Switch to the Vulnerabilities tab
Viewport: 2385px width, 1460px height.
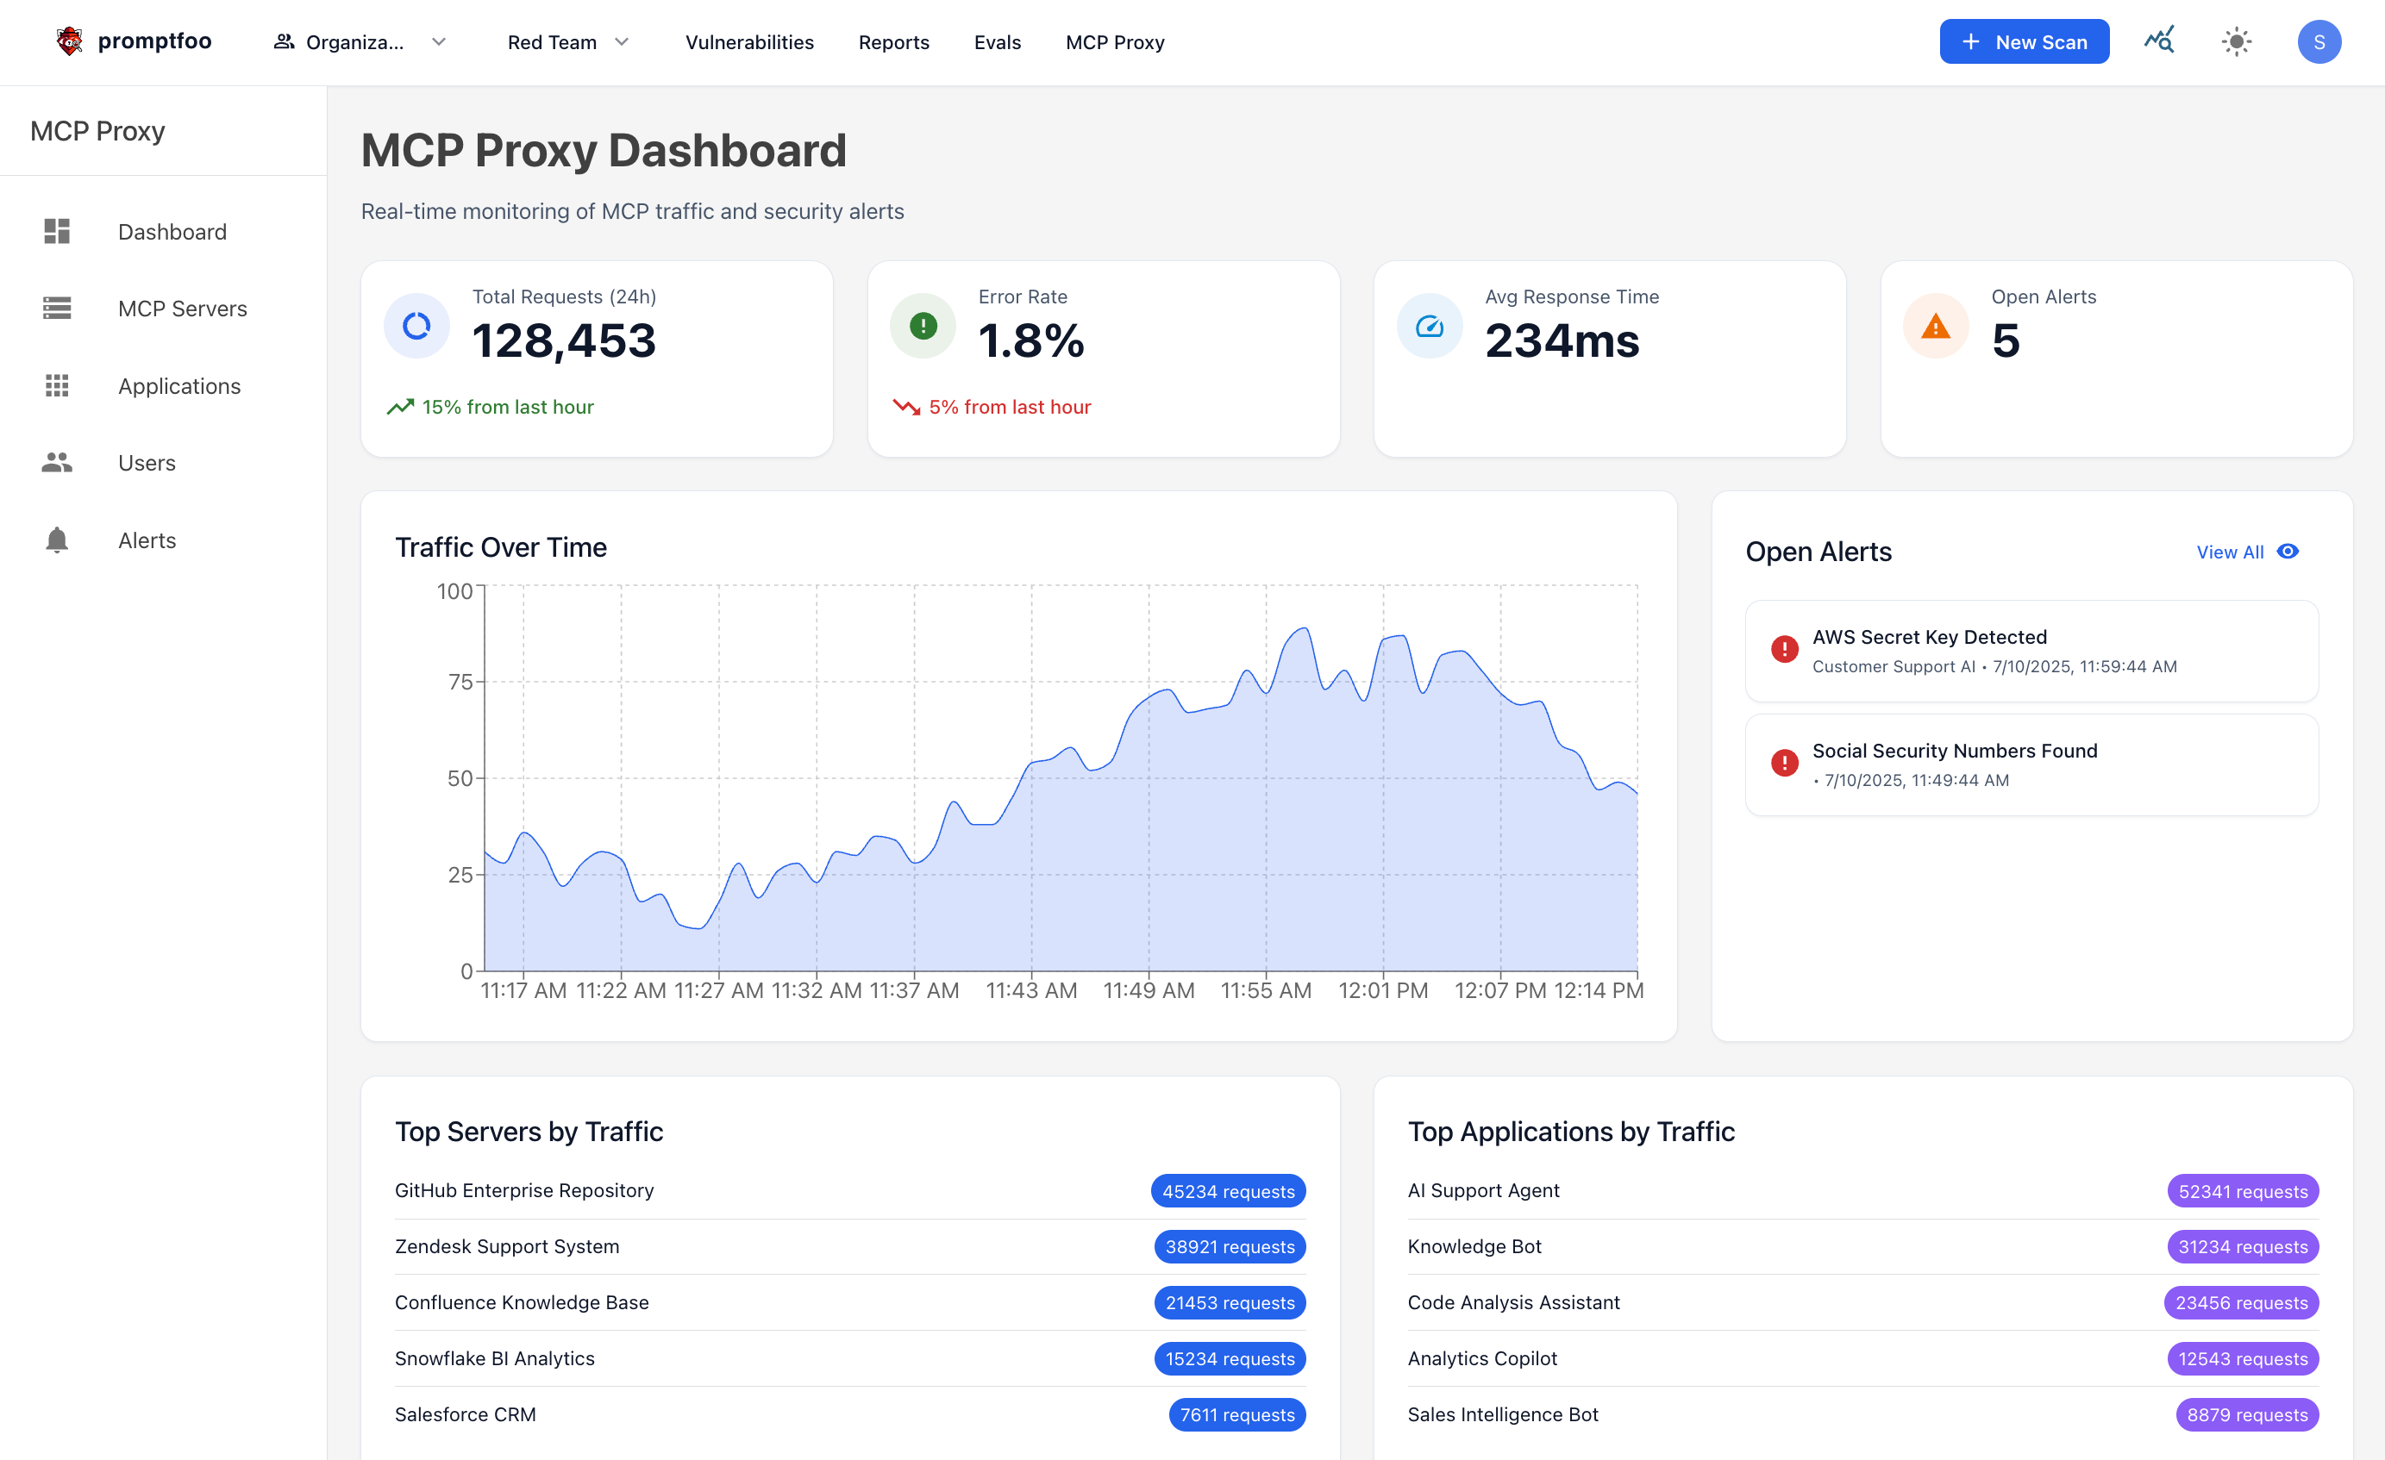point(749,41)
